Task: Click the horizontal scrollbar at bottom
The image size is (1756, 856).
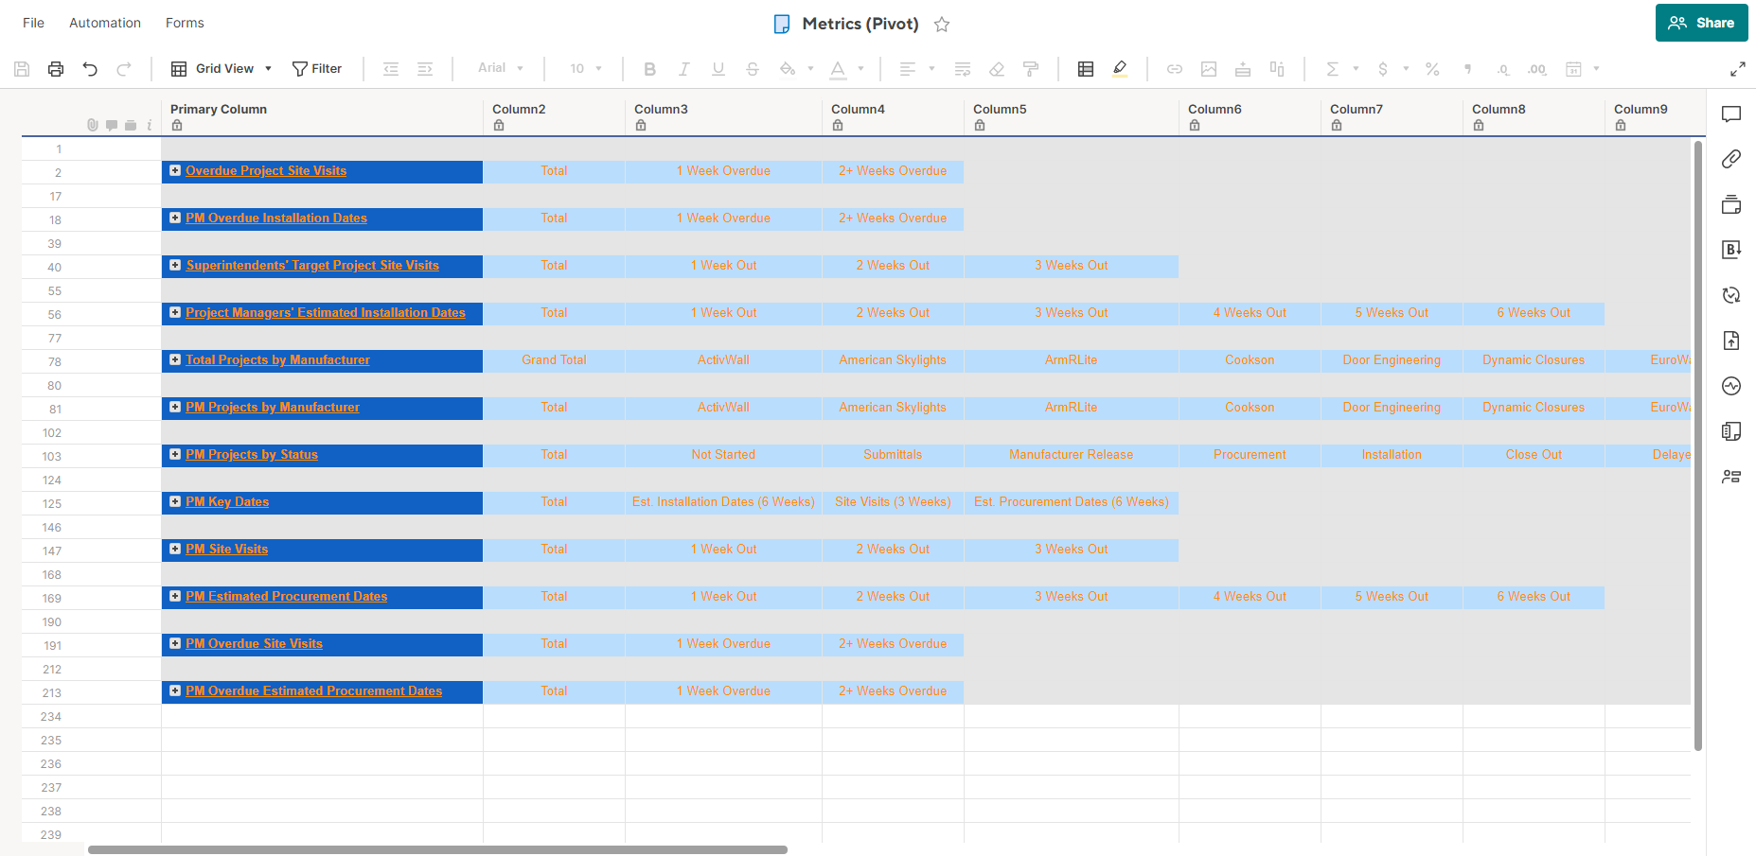Action: pos(437,849)
